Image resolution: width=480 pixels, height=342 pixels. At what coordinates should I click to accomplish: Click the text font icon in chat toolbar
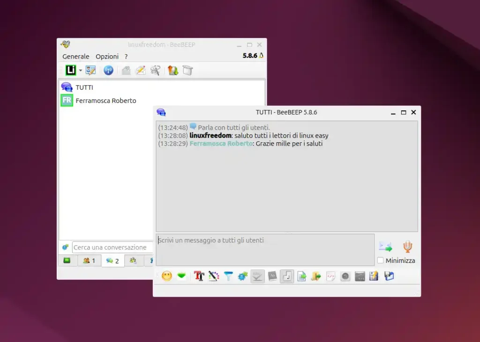click(199, 277)
